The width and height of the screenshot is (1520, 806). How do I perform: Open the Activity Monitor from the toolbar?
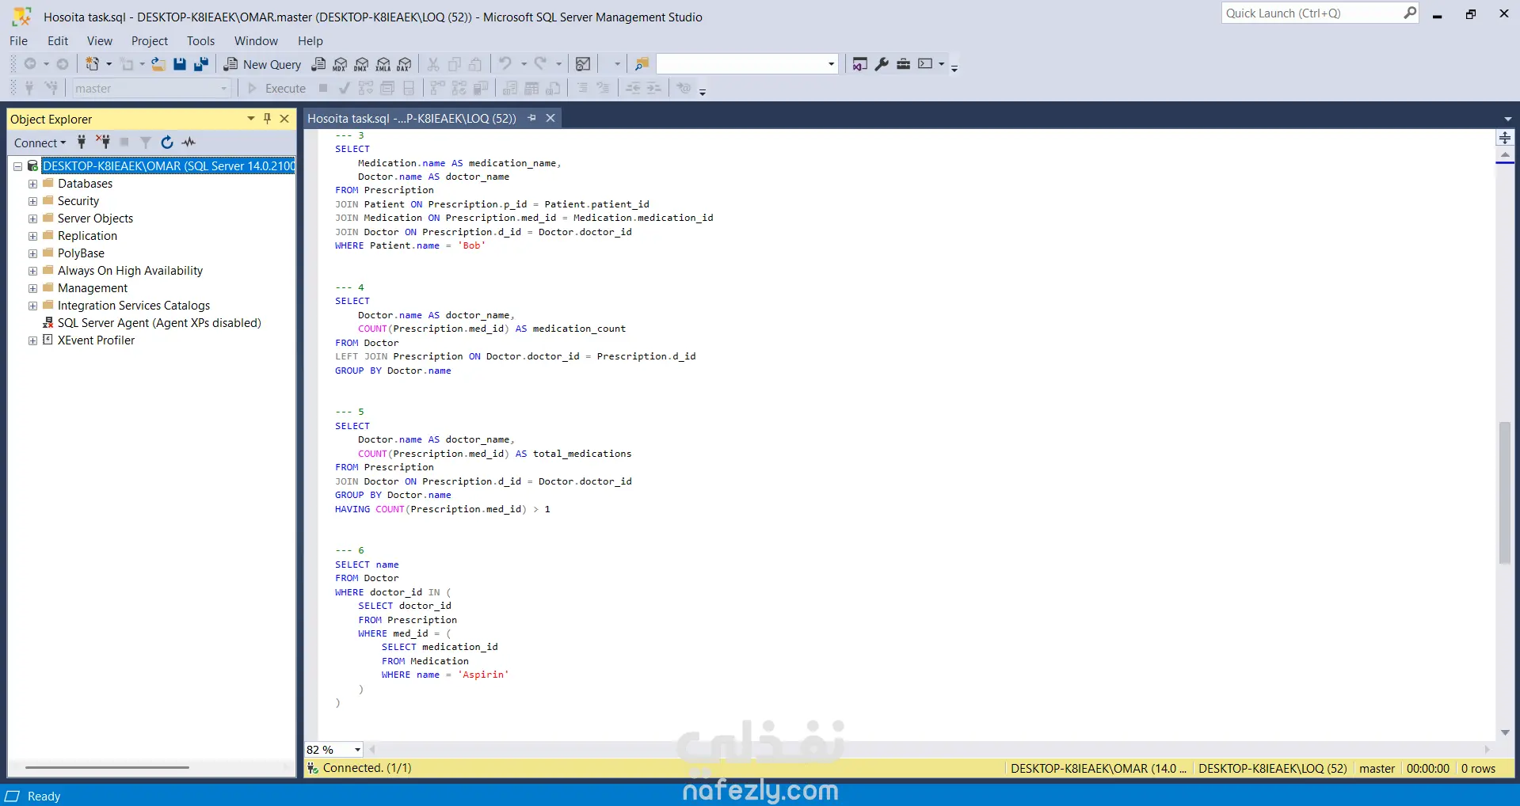(x=583, y=64)
